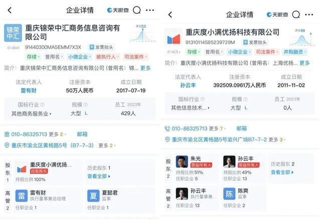Expand 小微企业 tag in right panel
321x222 pixels.
[x=239, y=52]
